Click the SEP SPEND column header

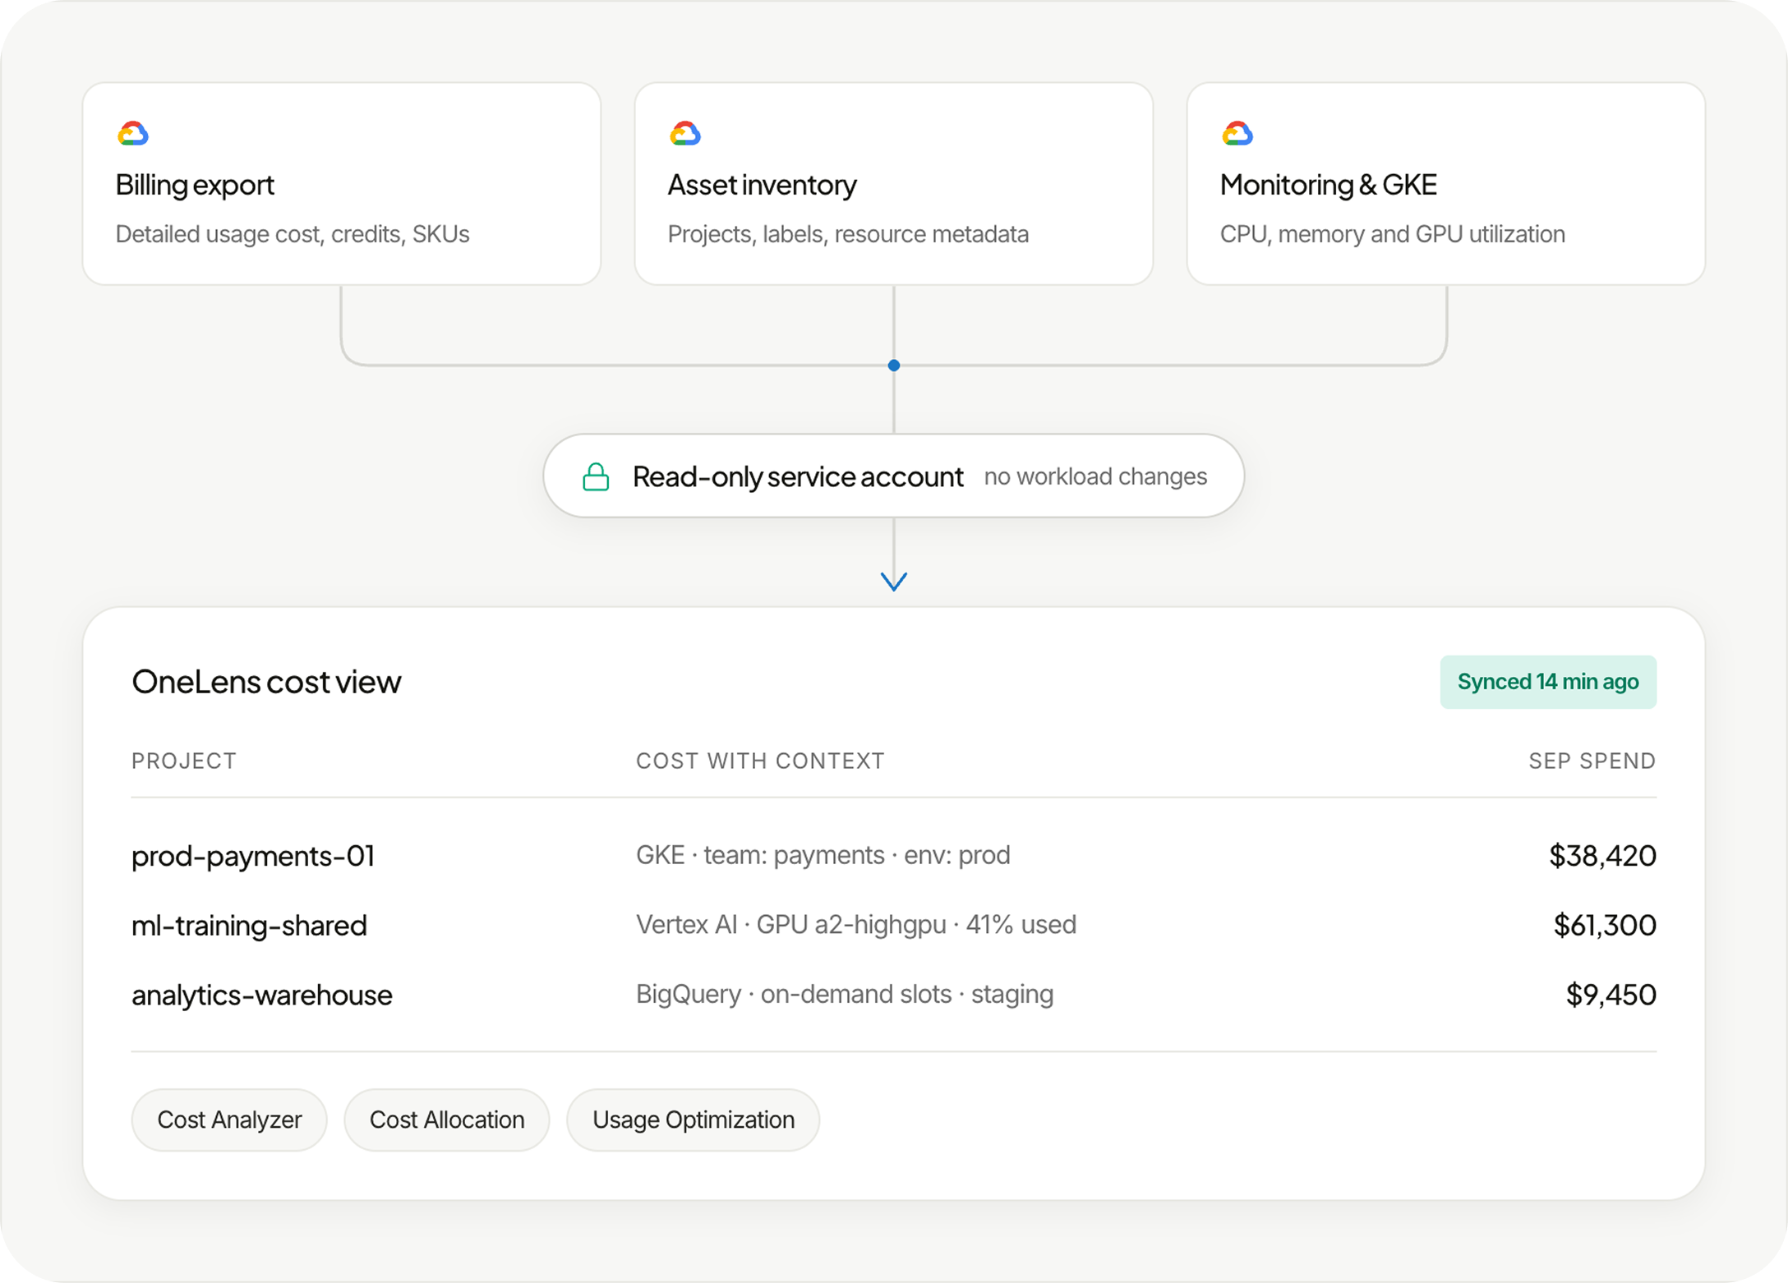(x=1592, y=761)
